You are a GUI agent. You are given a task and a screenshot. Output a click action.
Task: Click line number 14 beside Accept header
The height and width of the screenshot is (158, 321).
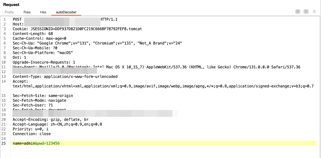tap(4, 81)
